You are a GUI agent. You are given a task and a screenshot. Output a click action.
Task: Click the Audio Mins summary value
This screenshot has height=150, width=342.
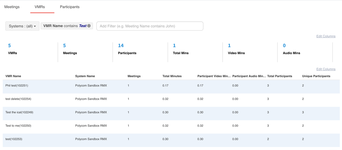pos(284,46)
